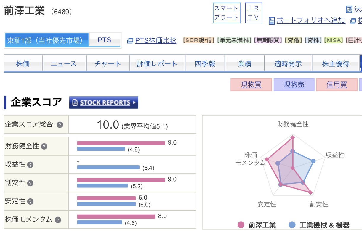Open STOCK REPORTS button

tap(104, 102)
